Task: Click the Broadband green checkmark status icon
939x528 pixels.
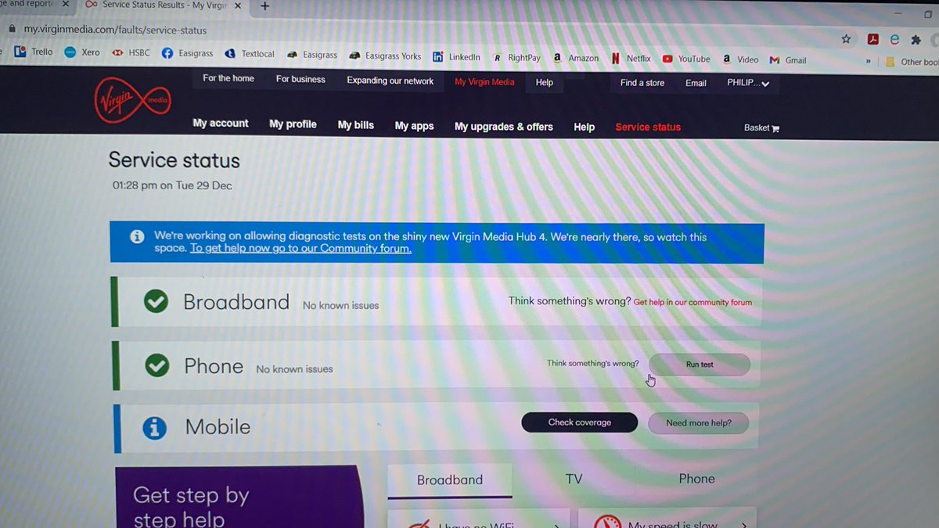Action: 156,301
